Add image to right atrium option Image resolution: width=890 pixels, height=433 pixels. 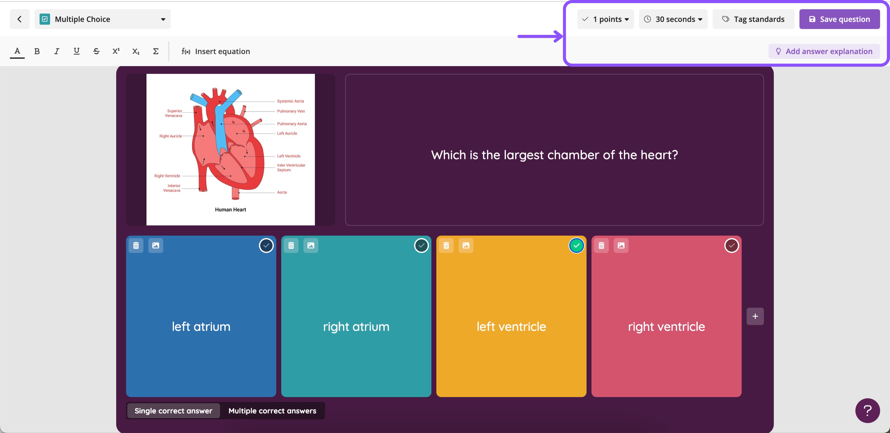click(x=311, y=246)
